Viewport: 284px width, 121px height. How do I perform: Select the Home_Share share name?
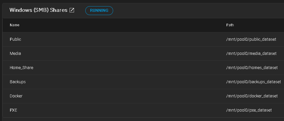(x=21, y=68)
